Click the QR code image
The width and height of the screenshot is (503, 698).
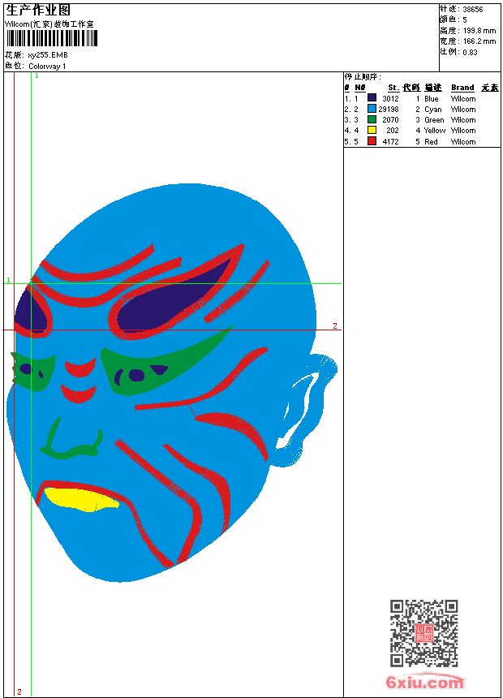point(423,632)
